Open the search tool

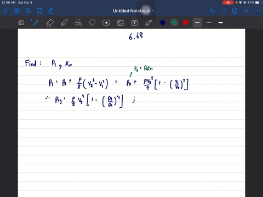tap(28, 11)
